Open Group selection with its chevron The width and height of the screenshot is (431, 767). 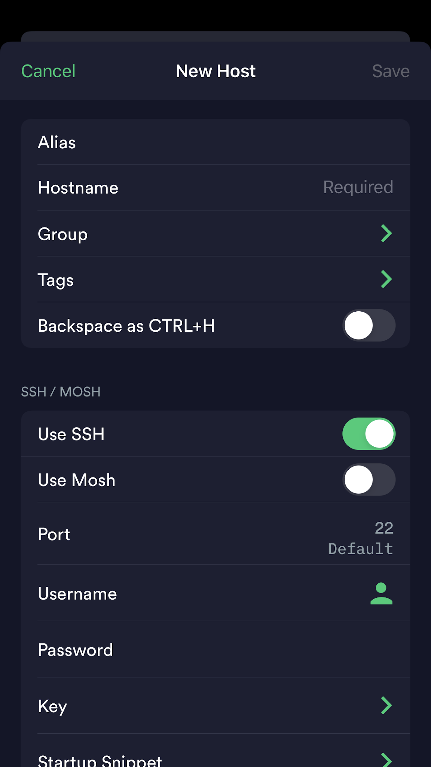point(386,233)
